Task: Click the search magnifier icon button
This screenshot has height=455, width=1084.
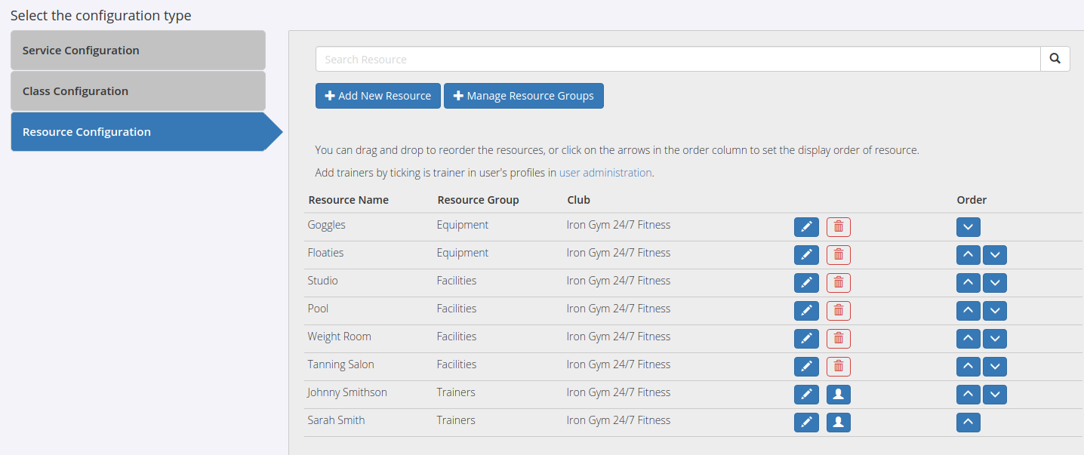Action: coord(1055,59)
